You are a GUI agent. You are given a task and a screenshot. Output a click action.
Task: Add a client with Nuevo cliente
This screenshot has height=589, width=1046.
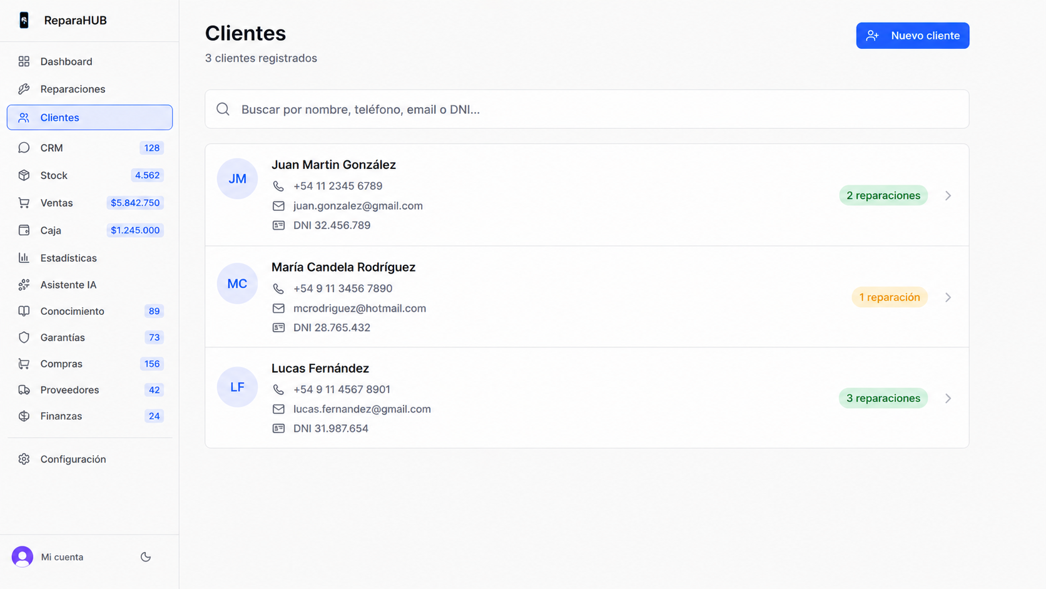point(912,36)
